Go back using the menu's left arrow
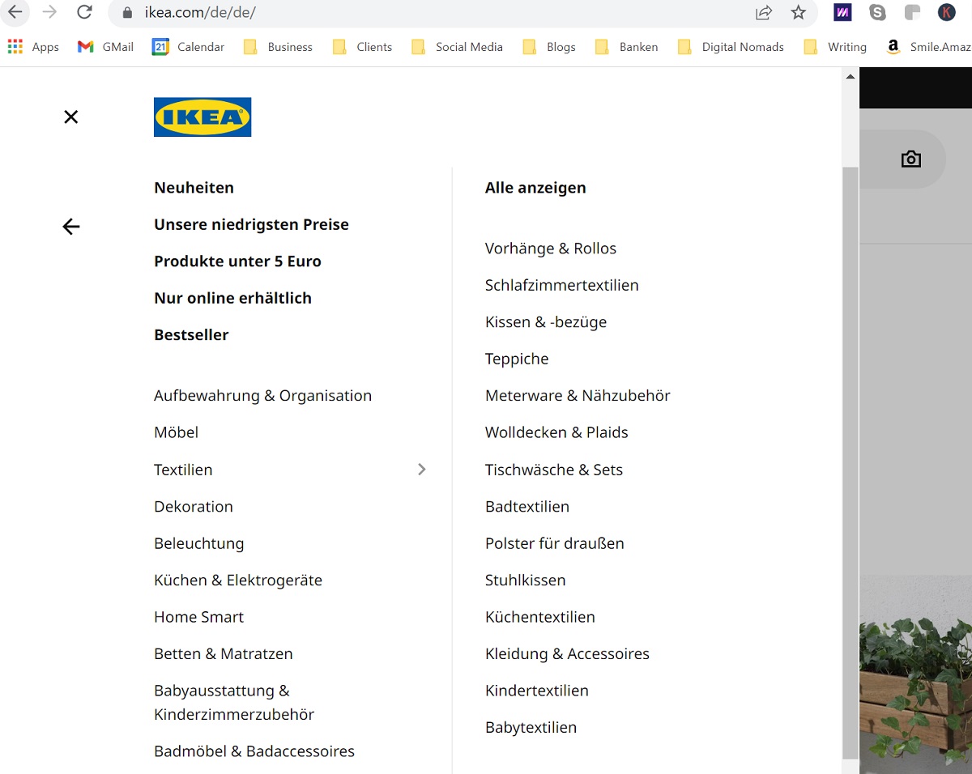 [71, 227]
